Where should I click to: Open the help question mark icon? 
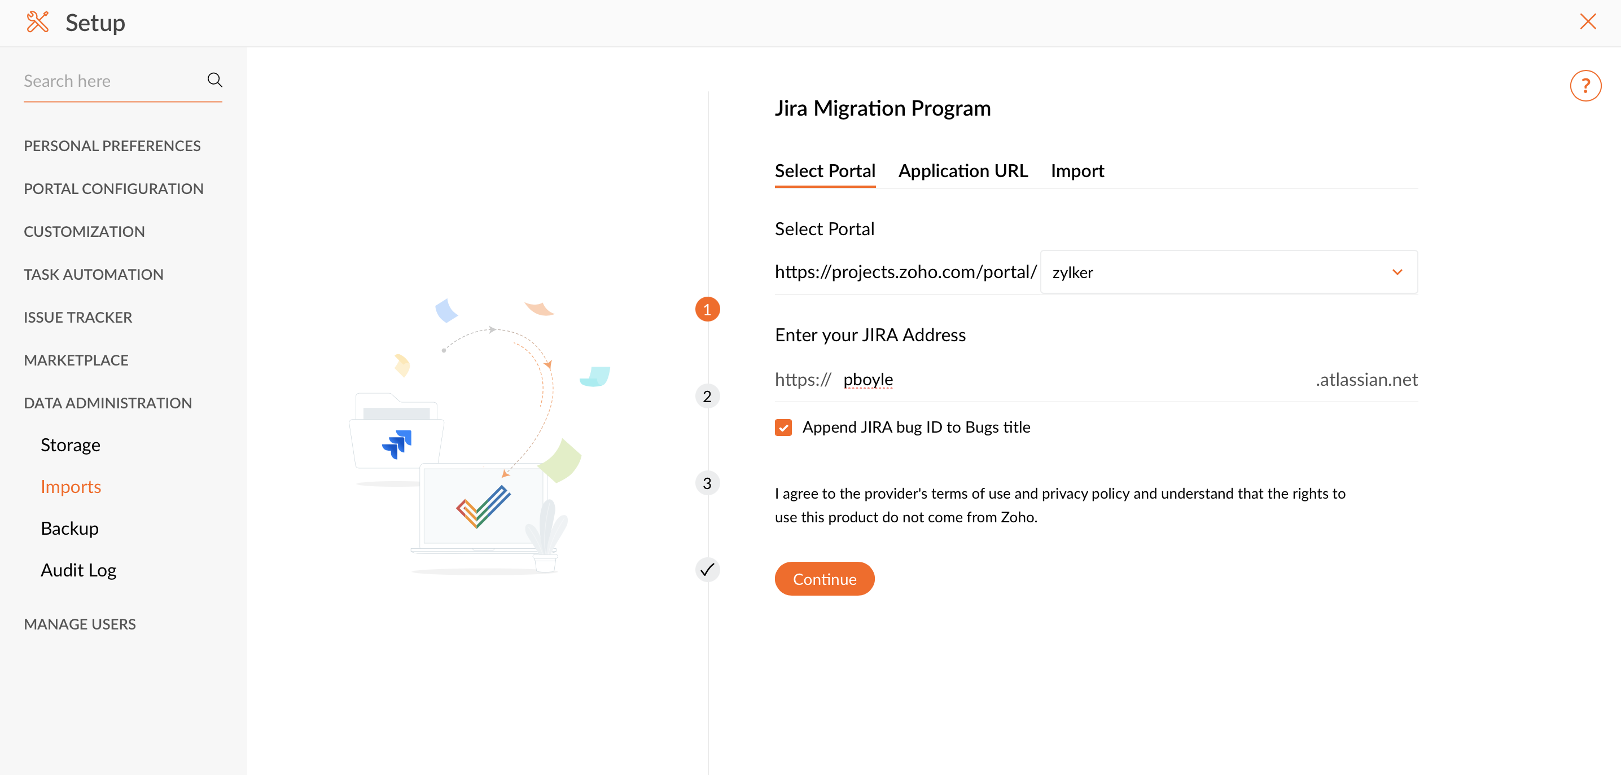tap(1584, 86)
